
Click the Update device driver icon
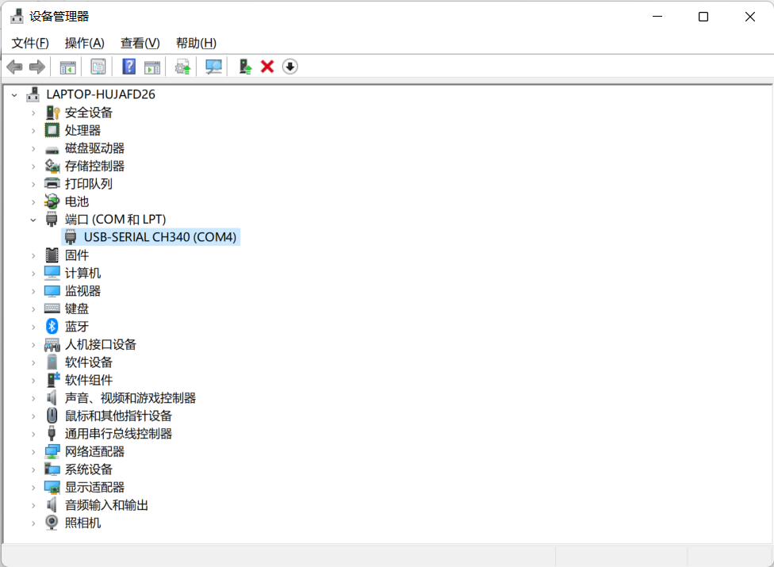coord(182,67)
